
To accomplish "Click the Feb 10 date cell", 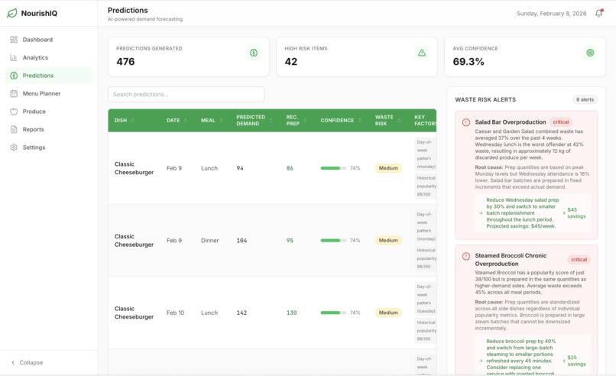I will [175, 313].
